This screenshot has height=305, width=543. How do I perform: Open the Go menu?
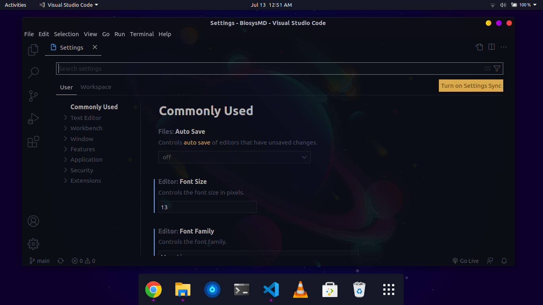click(106, 34)
